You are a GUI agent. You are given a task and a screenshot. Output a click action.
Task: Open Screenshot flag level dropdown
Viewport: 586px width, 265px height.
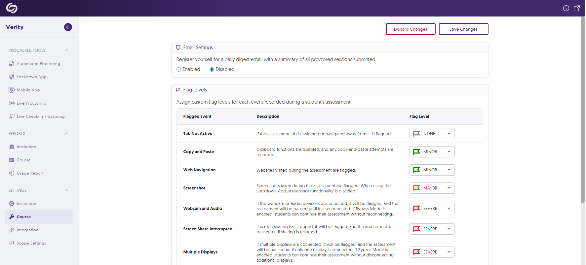point(432,188)
